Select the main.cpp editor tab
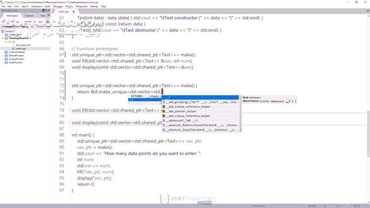This screenshot has height=208, width=370. 63,11
